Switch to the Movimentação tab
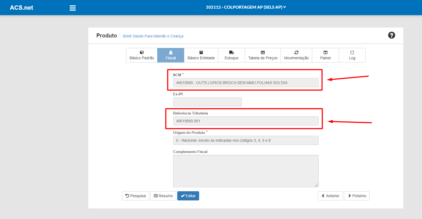Screen dimensions: 422x219 tap(296, 55)
